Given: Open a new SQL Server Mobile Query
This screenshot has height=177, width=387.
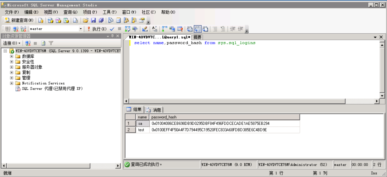Looking at the screenshot, I should coord(76,20).
